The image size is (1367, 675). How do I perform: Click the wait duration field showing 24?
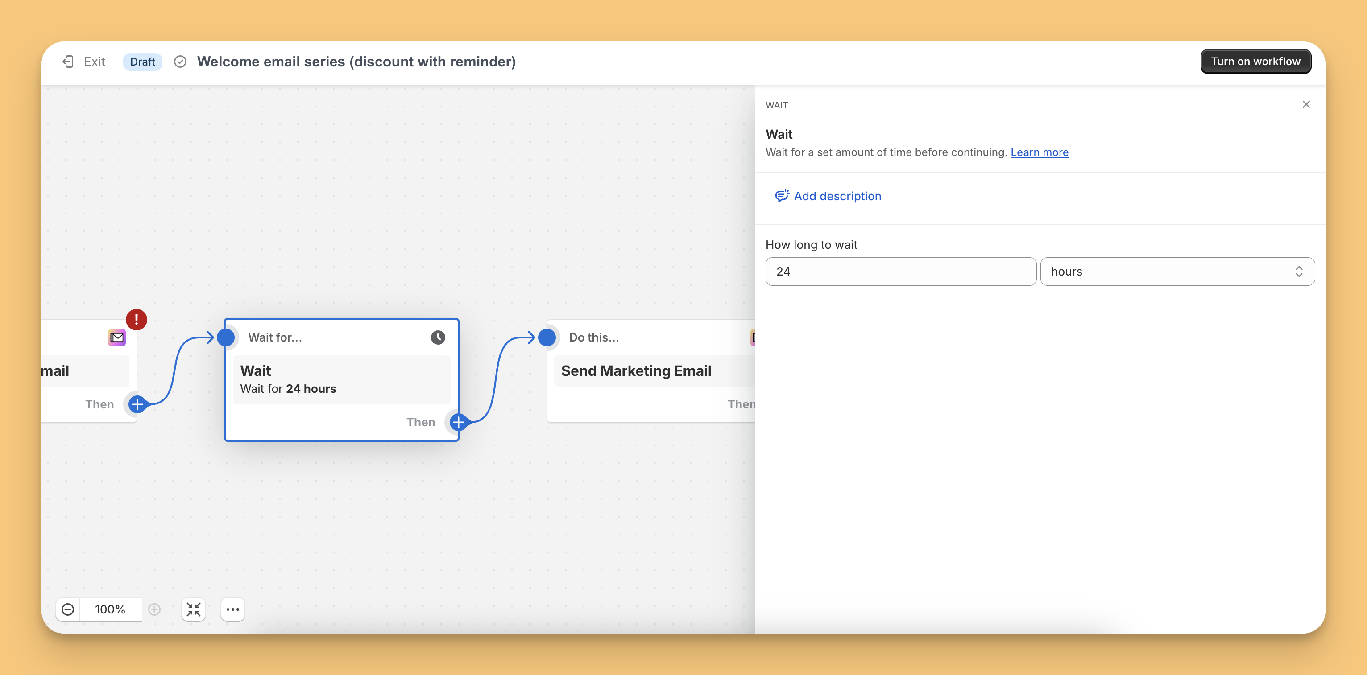tap(900, 272)
